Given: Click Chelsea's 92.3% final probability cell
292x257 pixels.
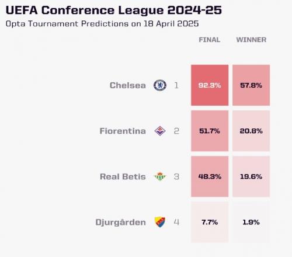Looking at the screenshot, I should pos(210,85).
